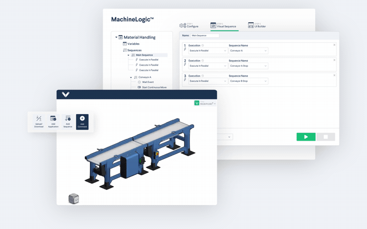Screen dimensions: 367x229
Task: Collapse the Main Sequence tree item
Action: tap(128, 55)
